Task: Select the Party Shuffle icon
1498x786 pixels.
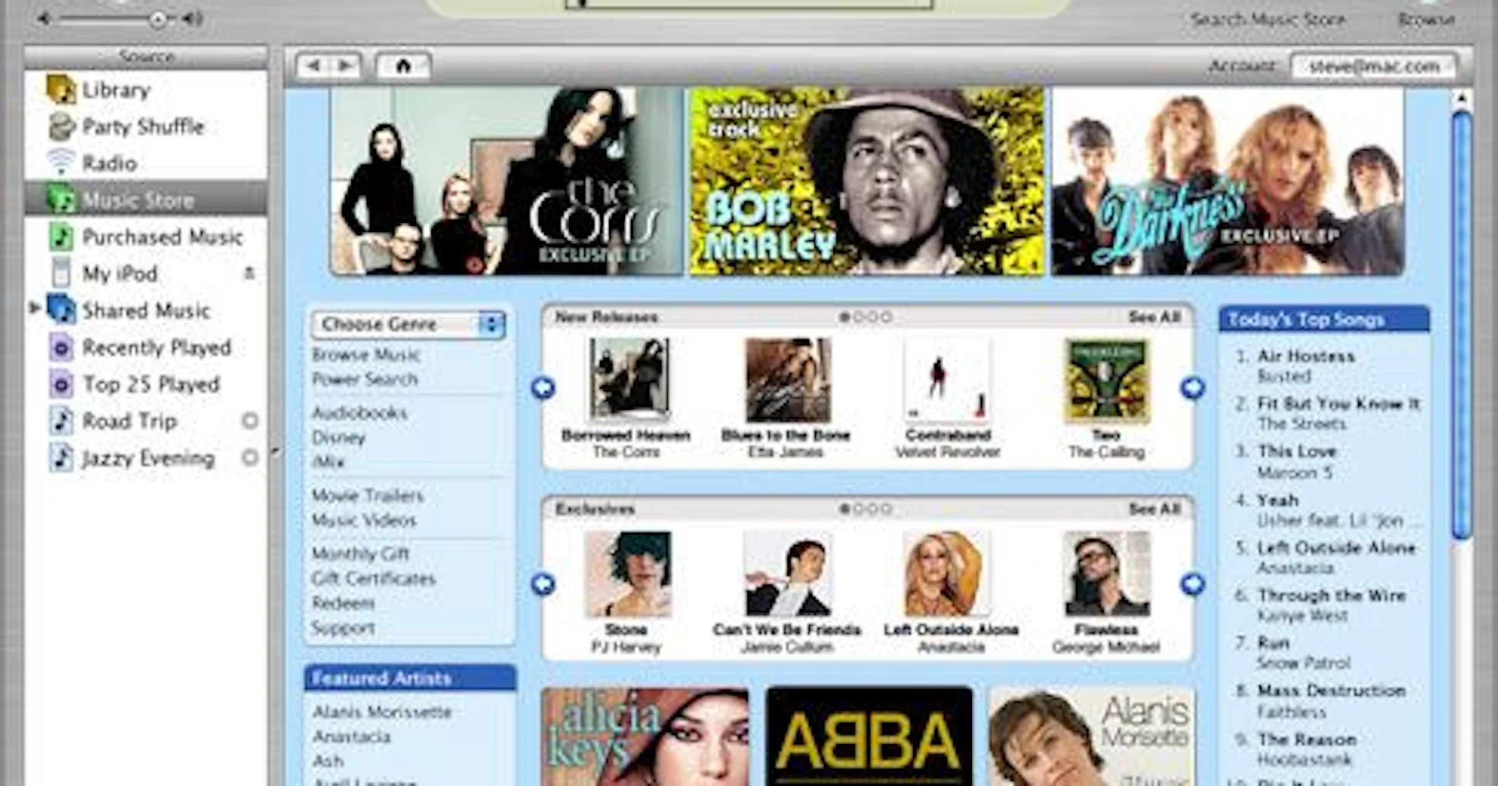Action: click(x=61, y=127)
